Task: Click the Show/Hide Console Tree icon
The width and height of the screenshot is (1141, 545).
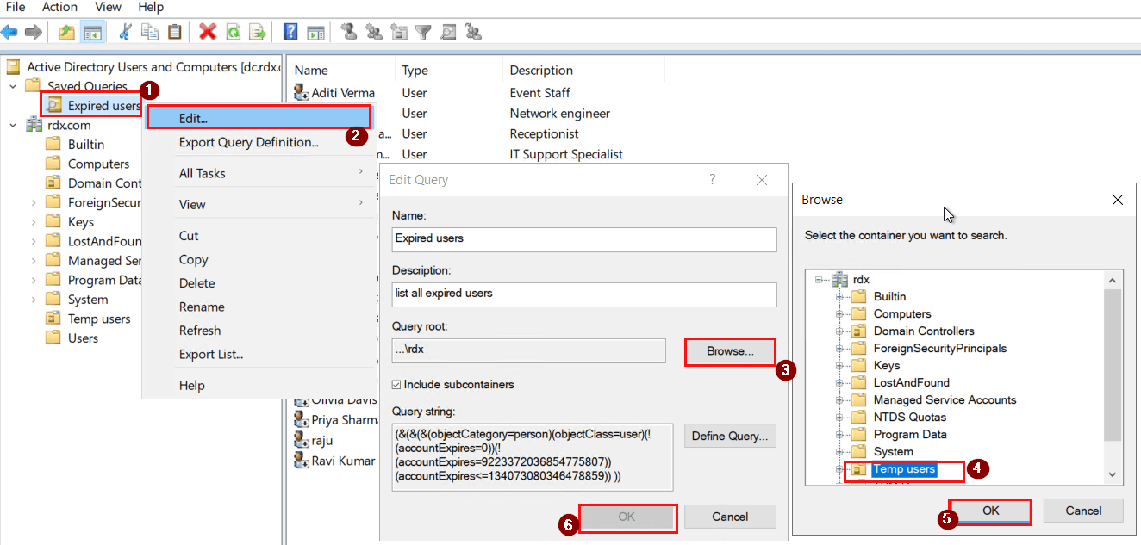Action: click(x=92, y=32)
